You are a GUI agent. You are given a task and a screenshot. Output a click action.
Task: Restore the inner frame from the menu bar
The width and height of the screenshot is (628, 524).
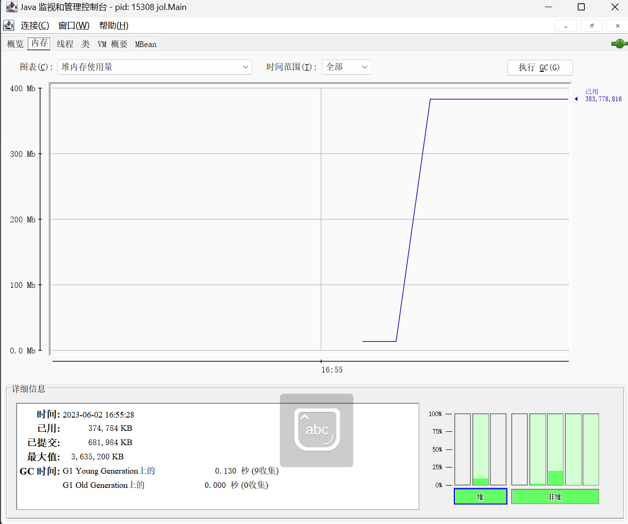tap(591, 26)
